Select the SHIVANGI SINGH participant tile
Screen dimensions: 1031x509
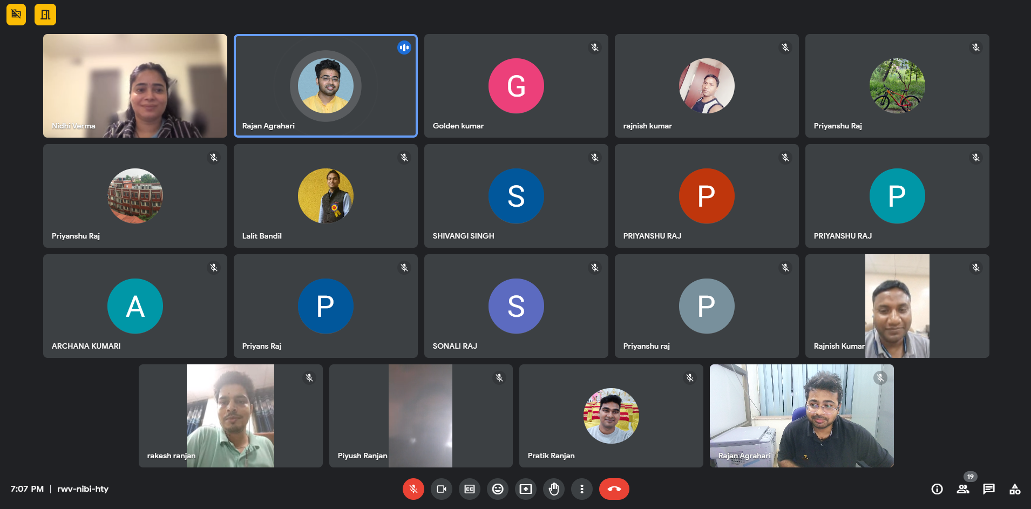516,196
